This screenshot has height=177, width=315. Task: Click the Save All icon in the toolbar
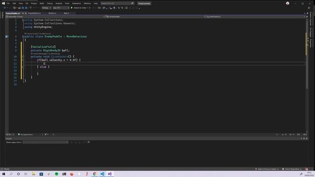point(26,8)
